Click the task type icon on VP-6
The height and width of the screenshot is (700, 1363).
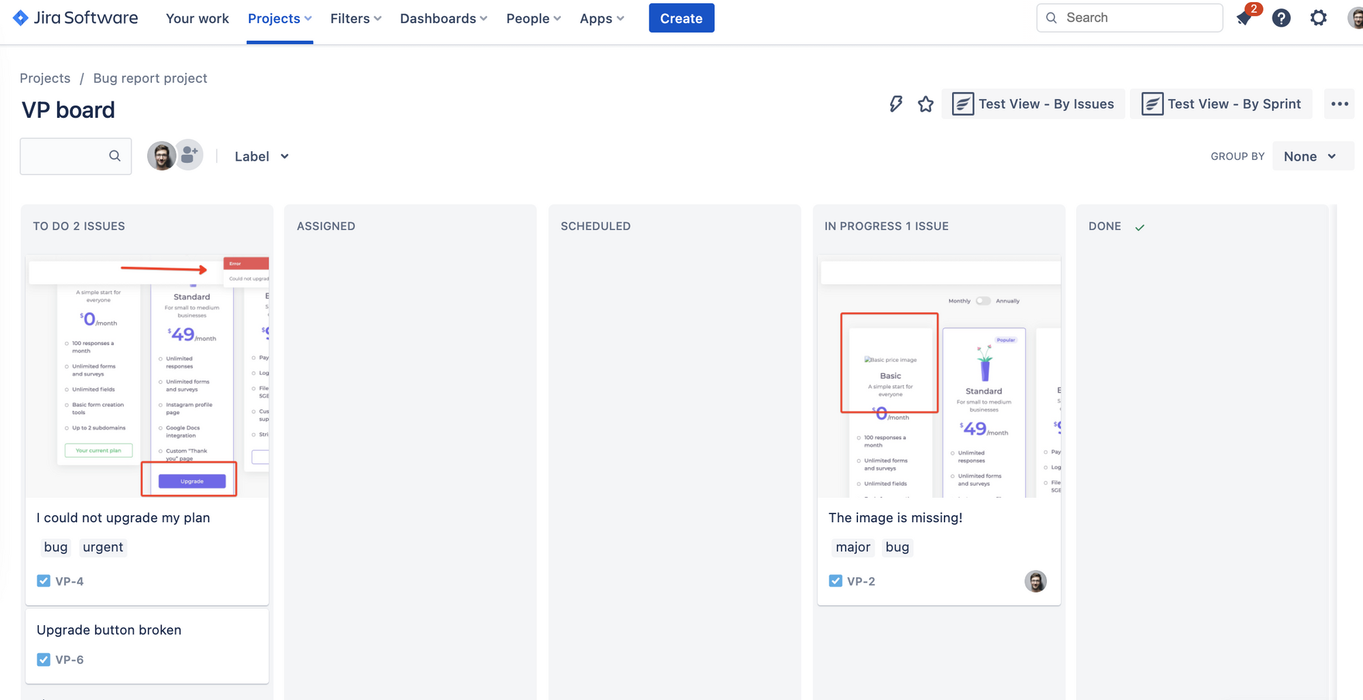tap(44, 659)
